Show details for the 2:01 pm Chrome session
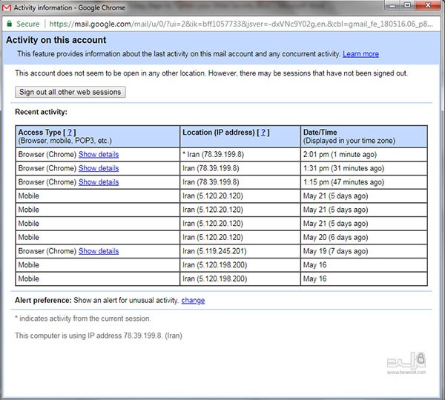The image size is (445, 400). click(x=99, y=155)
